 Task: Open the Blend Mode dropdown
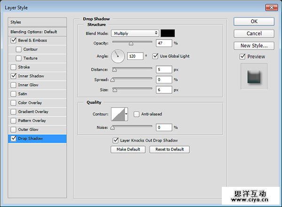135,33
